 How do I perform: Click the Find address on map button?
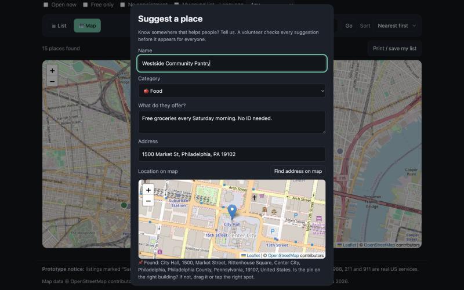pyautogui.click(x=298, y=171)
